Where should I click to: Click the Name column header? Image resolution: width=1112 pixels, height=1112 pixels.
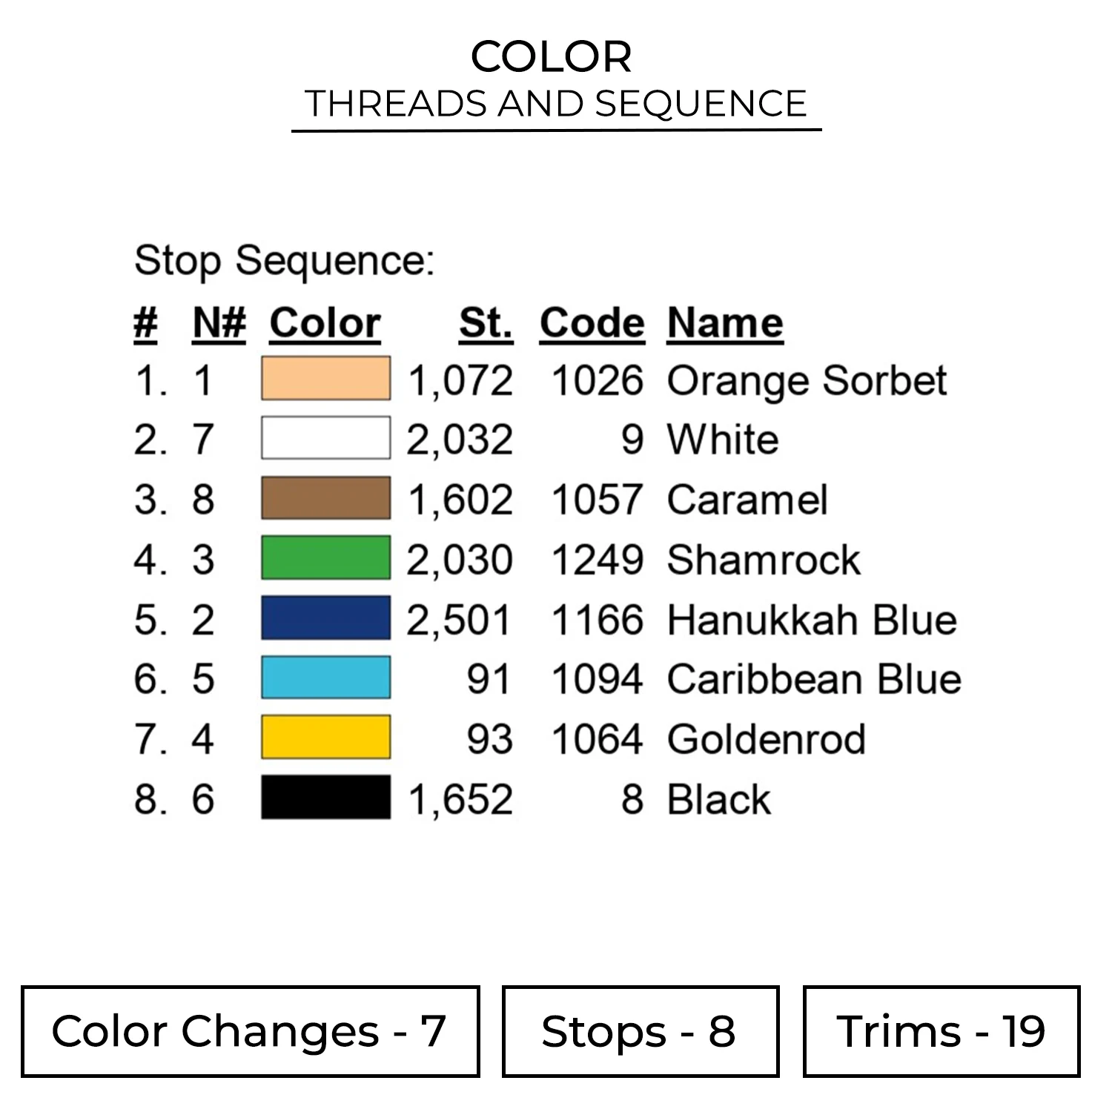tap(724, 323)
